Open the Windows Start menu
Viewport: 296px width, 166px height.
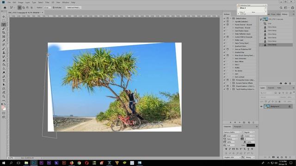pyautogui.click(x=3, y=163)
